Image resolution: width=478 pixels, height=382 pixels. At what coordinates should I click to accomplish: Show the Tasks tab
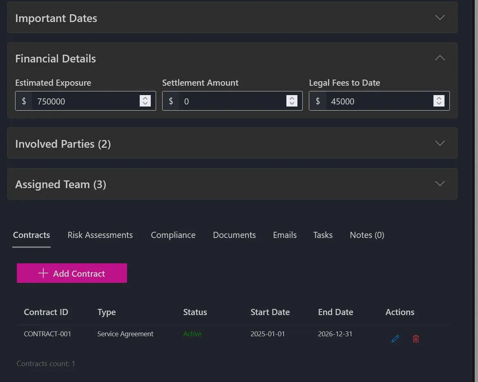pos(323,235)
